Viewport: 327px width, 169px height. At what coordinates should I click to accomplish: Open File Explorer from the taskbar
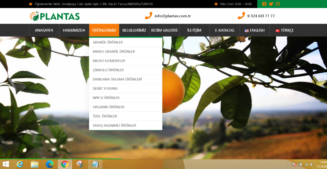pos(34,164)
